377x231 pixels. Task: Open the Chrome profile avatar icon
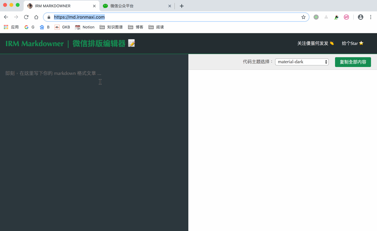point(360,17)
